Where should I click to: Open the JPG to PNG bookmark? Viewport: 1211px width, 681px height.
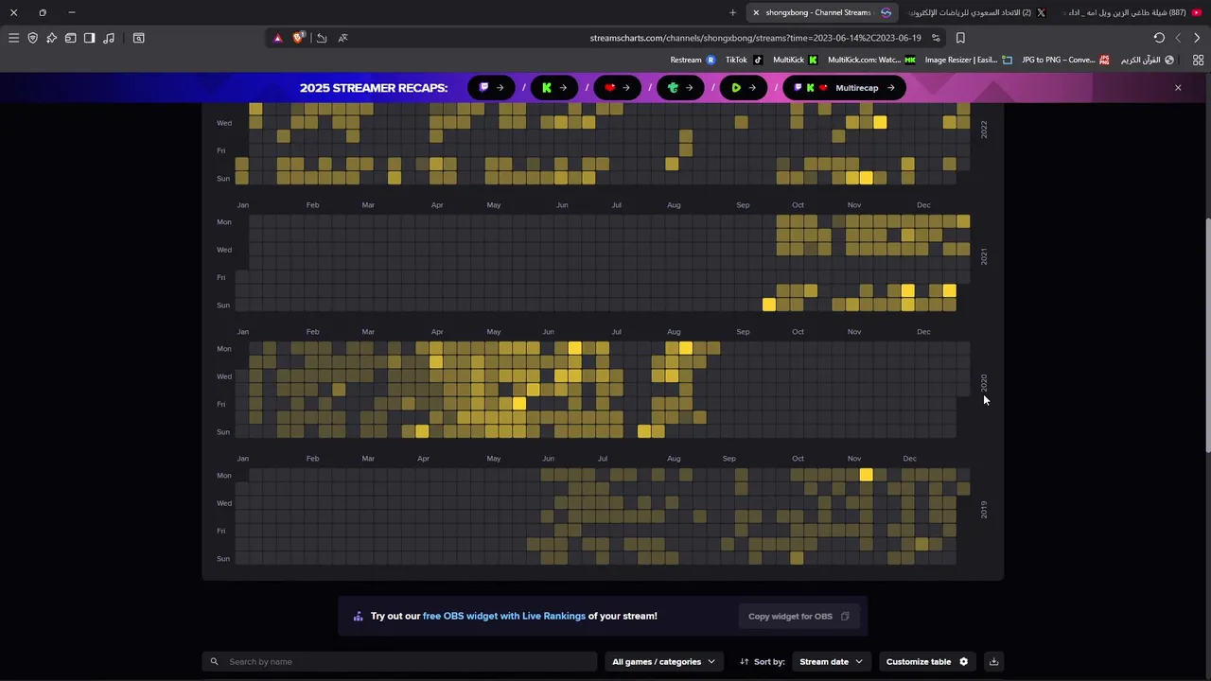pos(1065,60)
